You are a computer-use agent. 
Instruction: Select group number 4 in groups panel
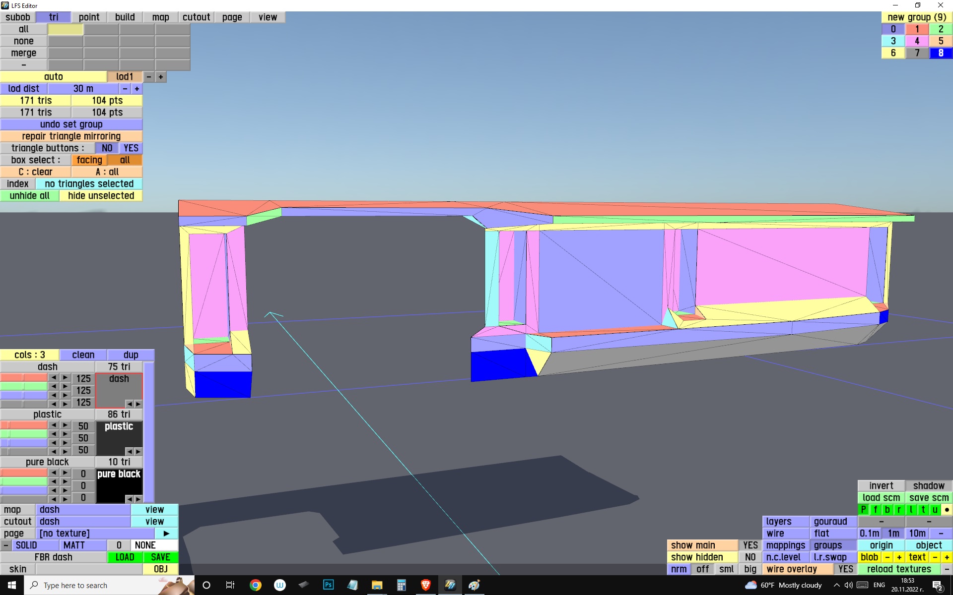pos(917,41)
